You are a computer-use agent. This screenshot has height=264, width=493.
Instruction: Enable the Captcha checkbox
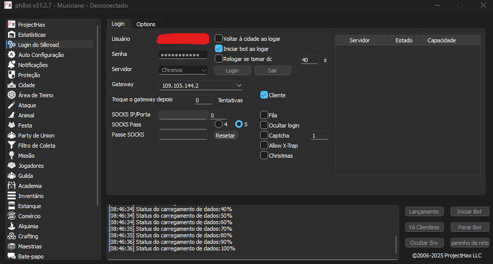click(264, 135)
